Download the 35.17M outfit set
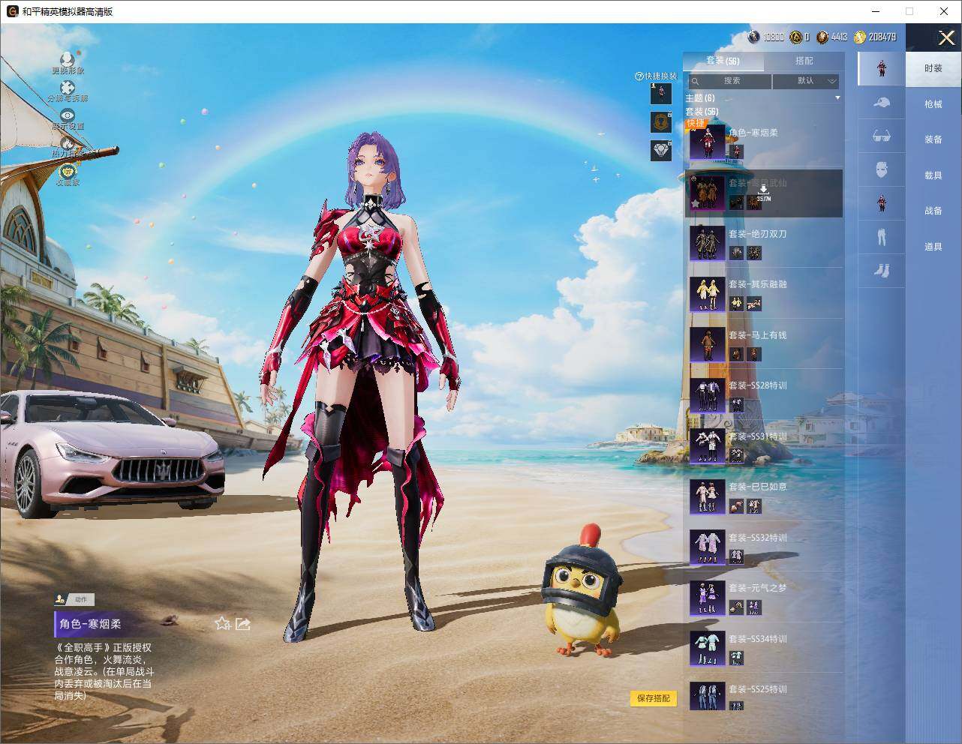This screenshot has height=744, width=962. pyautogui.click(x=763, y=193)
